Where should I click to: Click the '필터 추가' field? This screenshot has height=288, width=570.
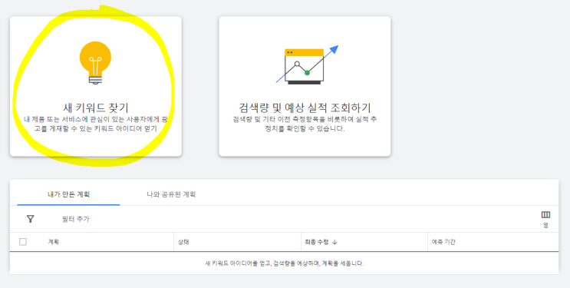(x=76, y=219)
